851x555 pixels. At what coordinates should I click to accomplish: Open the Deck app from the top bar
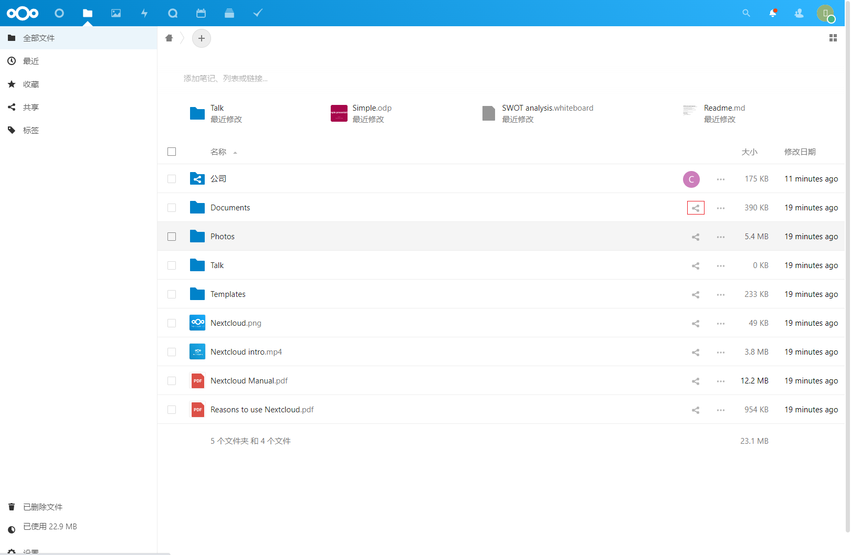tap(229, 13)
